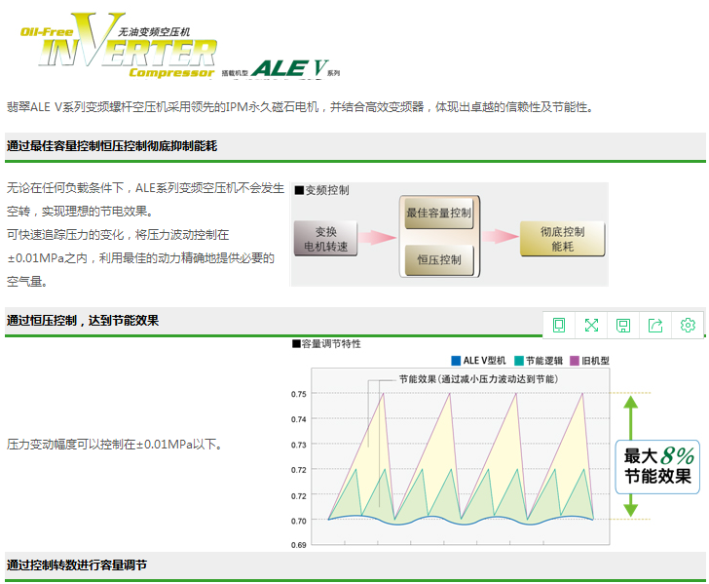
Task: Click the purple 旧机型 legend swatch
Action: coord(575,361)
